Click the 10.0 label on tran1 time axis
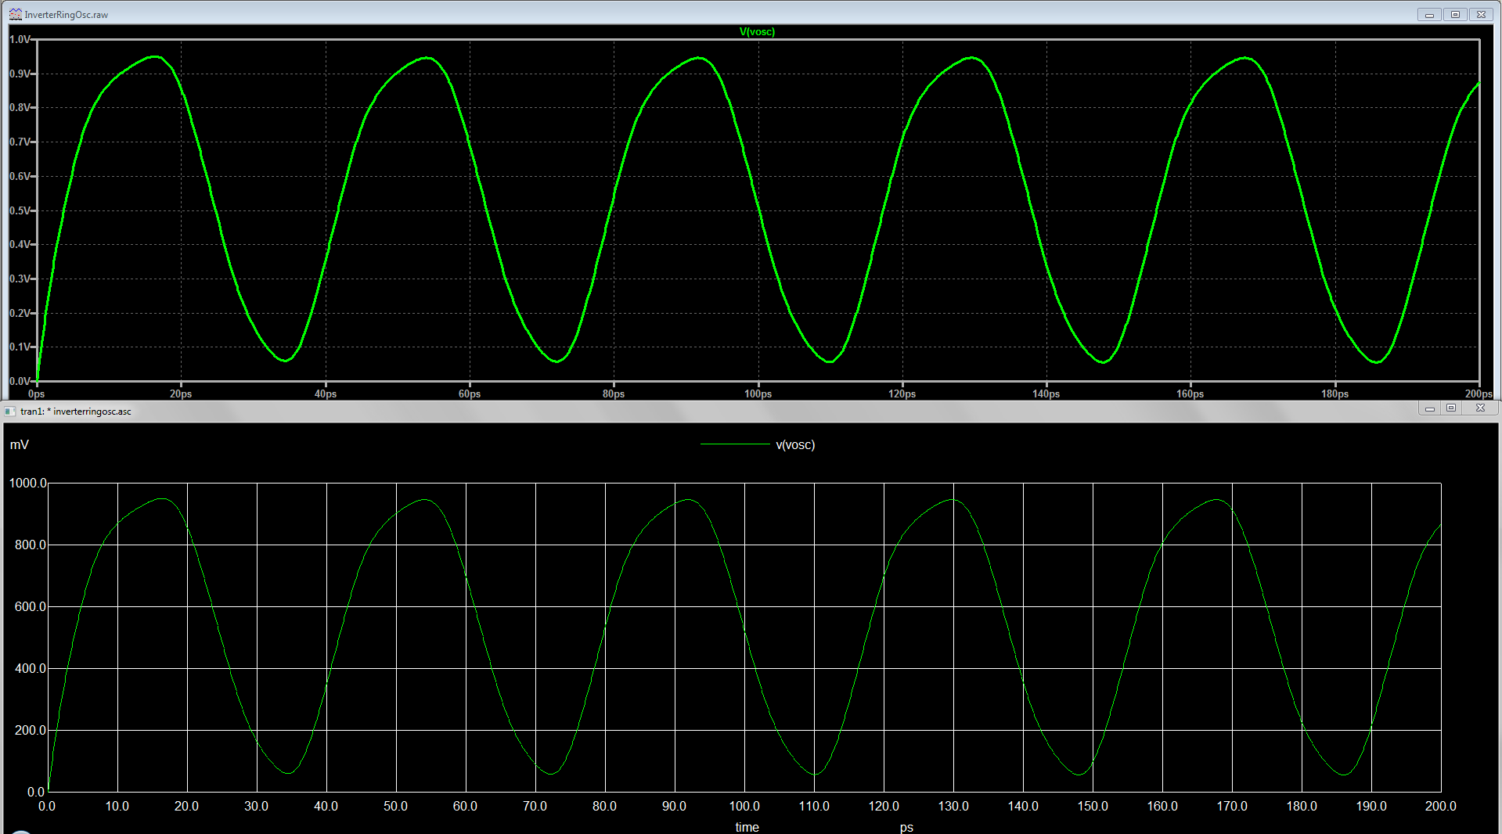Viewport: 1502px width, 834px height. pyautogui.click(x=117, y=806)
